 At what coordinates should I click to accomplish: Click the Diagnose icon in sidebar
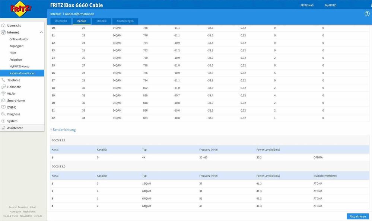[3, 114]
